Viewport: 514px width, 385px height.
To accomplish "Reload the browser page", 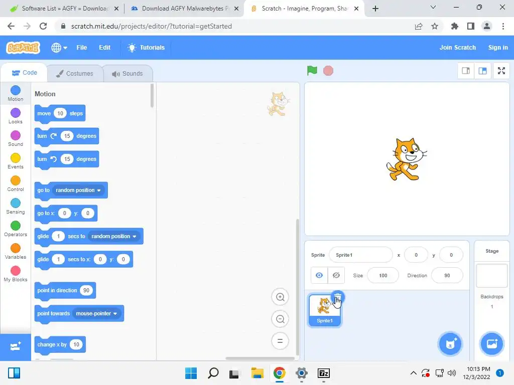I will click(43, 26).
